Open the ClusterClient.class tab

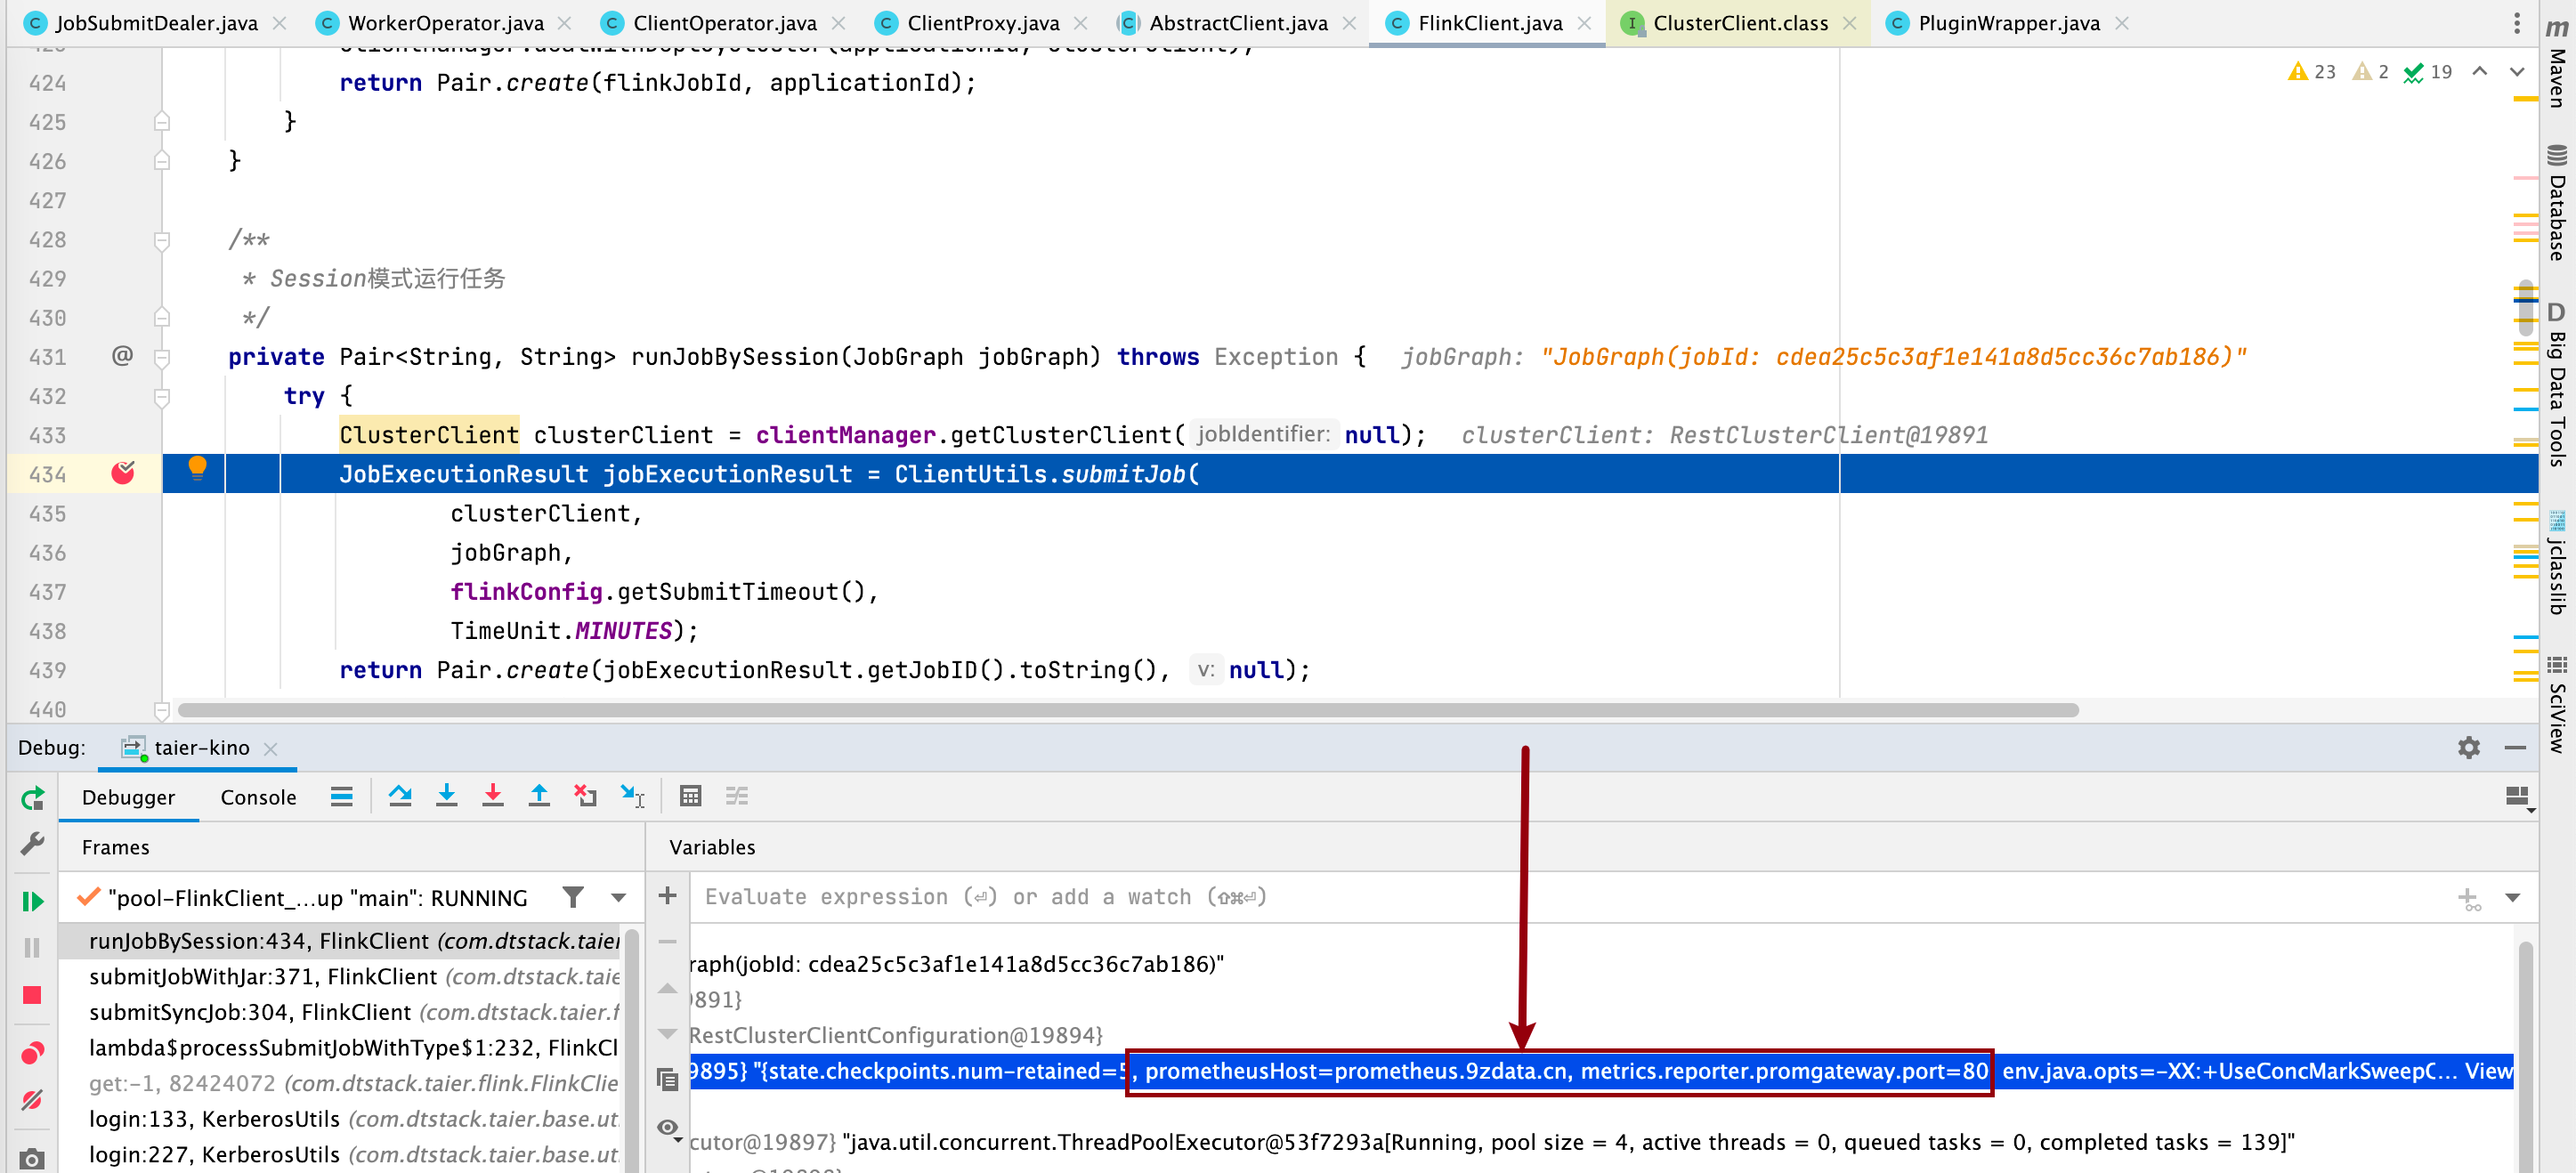pyautogui.click(x=1740, y=23)
